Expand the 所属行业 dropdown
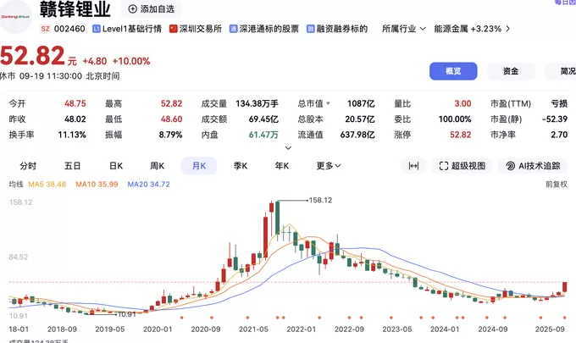 pos(404,29)
